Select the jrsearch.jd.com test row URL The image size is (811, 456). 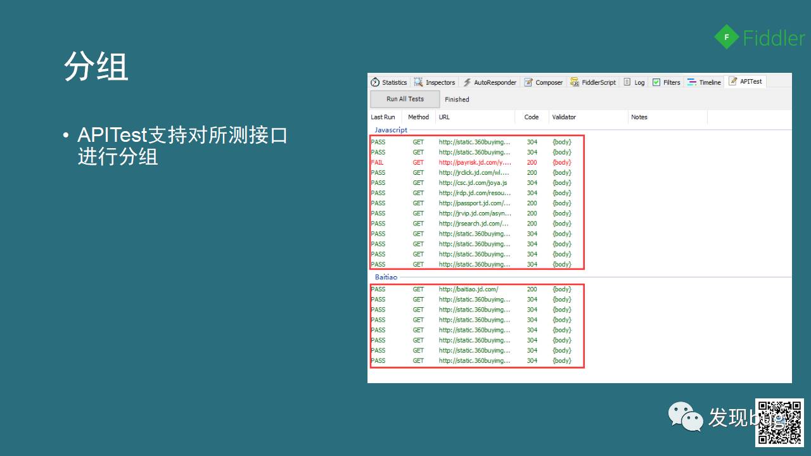pyautogui.click(x=474, y=224)
